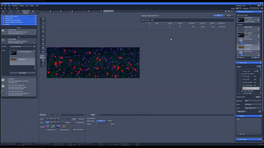Open the Workspace dropdown at top right
The height and width of the screenshot is (148, 264).
(254, 8)
